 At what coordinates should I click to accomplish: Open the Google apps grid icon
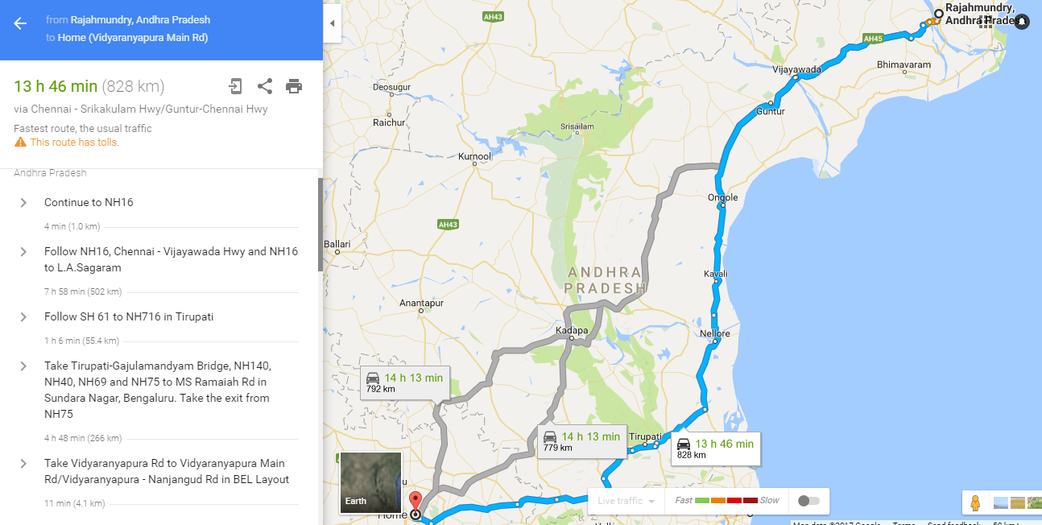986,22
